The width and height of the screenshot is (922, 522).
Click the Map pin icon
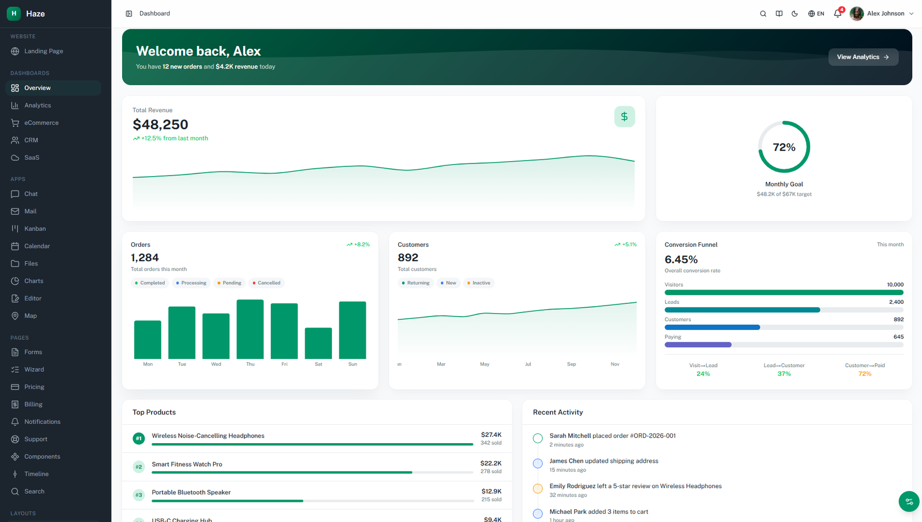click(15, 315)
